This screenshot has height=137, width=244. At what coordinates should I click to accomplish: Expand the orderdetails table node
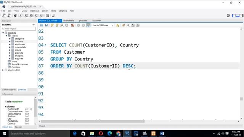[10, 47]
